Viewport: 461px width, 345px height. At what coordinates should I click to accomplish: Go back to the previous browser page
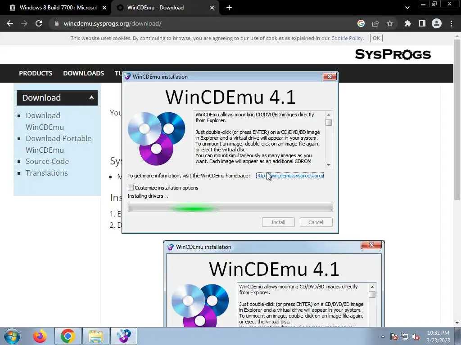10,23
